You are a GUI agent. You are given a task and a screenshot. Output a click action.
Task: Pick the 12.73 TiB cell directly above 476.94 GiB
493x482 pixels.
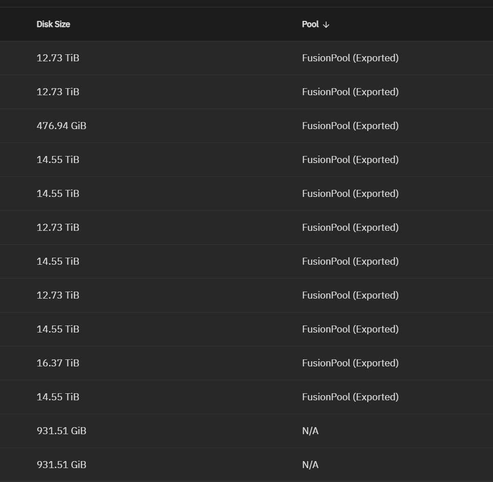[58, 92]
